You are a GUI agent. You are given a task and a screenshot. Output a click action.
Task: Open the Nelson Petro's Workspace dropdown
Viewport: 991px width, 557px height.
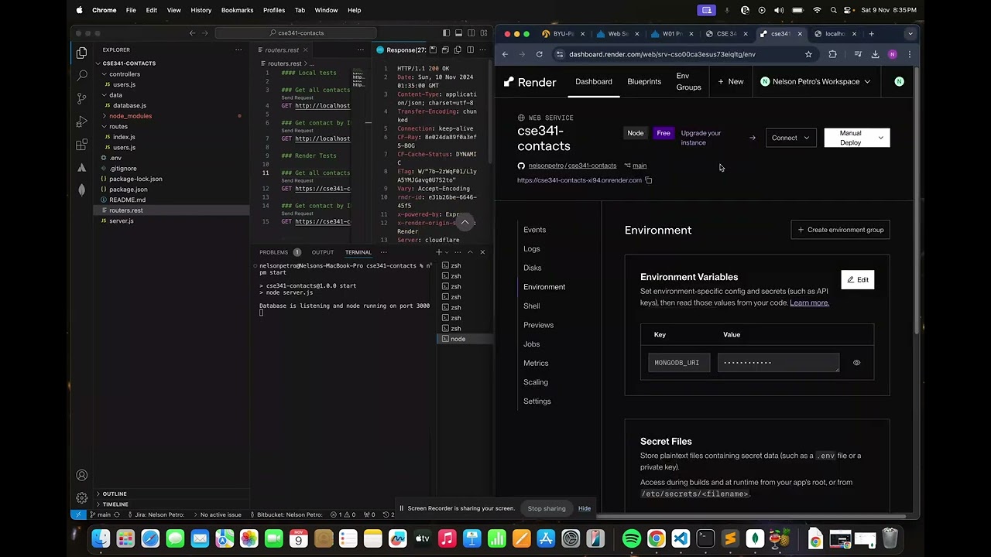pos(815,81)
